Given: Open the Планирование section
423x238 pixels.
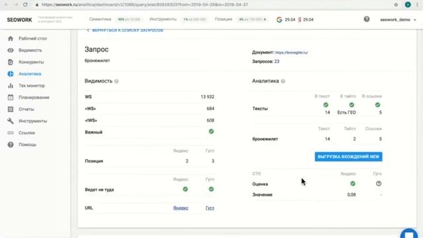Looking at the screenshot, I should [x=34, y=97].
